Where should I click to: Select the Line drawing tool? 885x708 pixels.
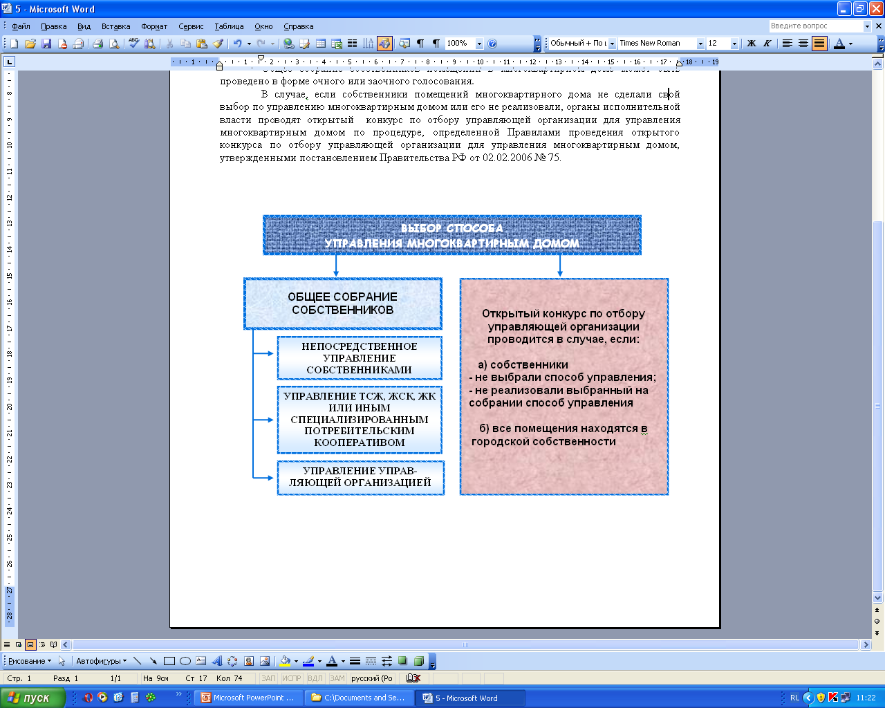pos(137,661)
